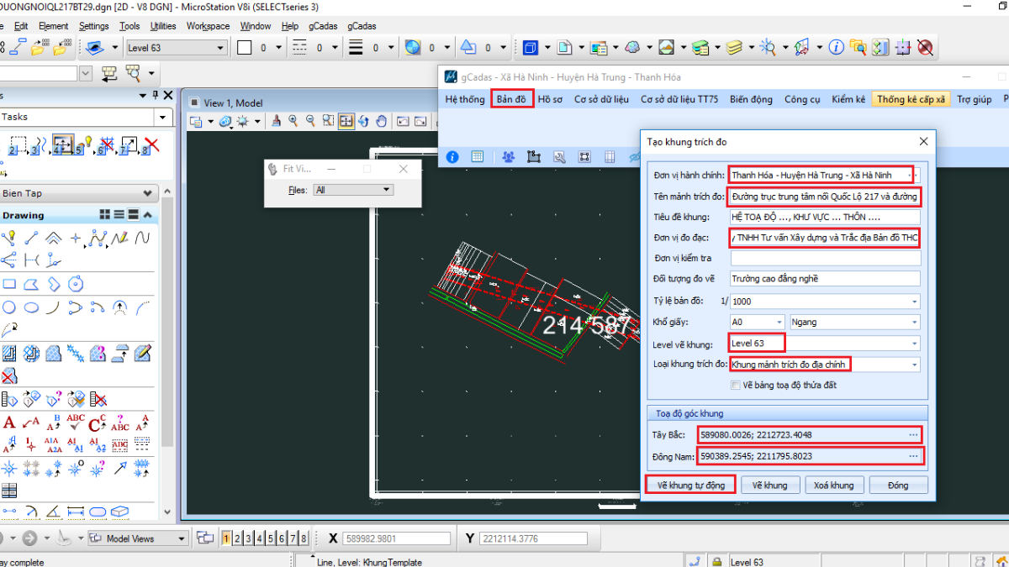The height and width of the screenshot is (567, 1009).
Task: Click Zoom In in View 1 toolbar
Action: coord(294,122)
